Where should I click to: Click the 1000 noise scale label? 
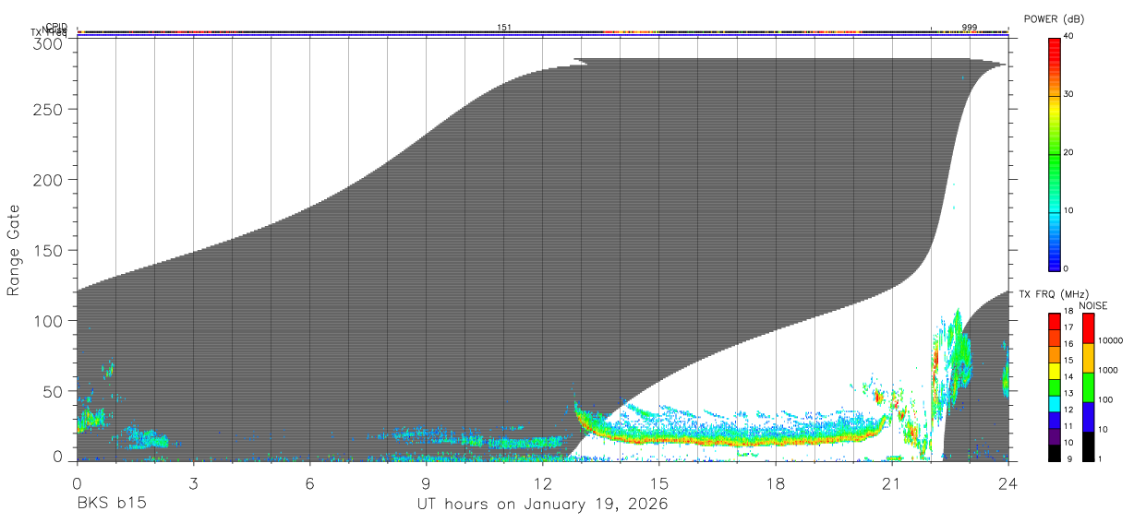pyautogui.click(x=1108, y=370)
